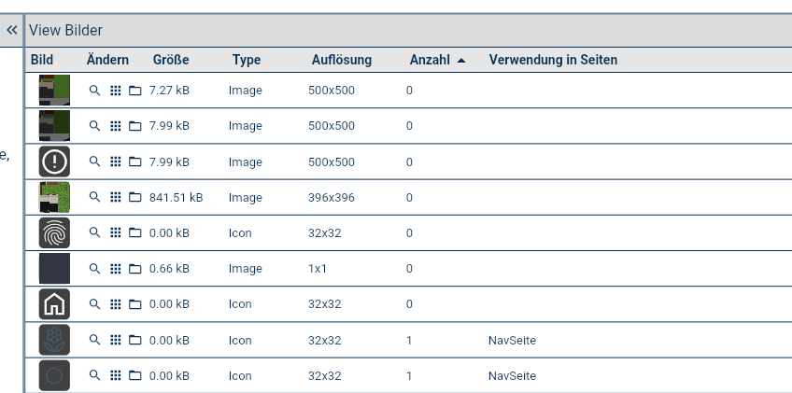Open the NavSeite link in the circle row
This screenshot has width=792, height=393.
point(512,376)
